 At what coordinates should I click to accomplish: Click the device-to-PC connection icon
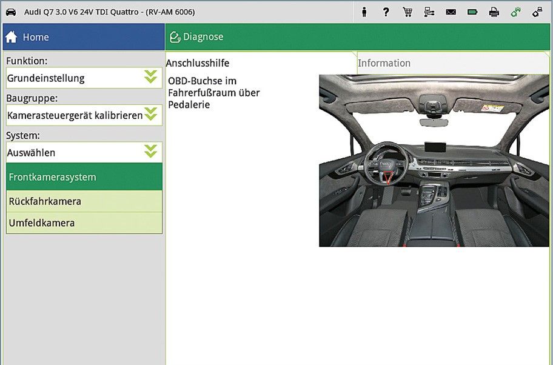537,12
